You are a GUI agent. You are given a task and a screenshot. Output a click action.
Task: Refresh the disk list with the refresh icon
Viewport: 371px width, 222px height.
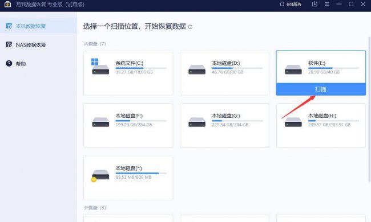[190, 27]
